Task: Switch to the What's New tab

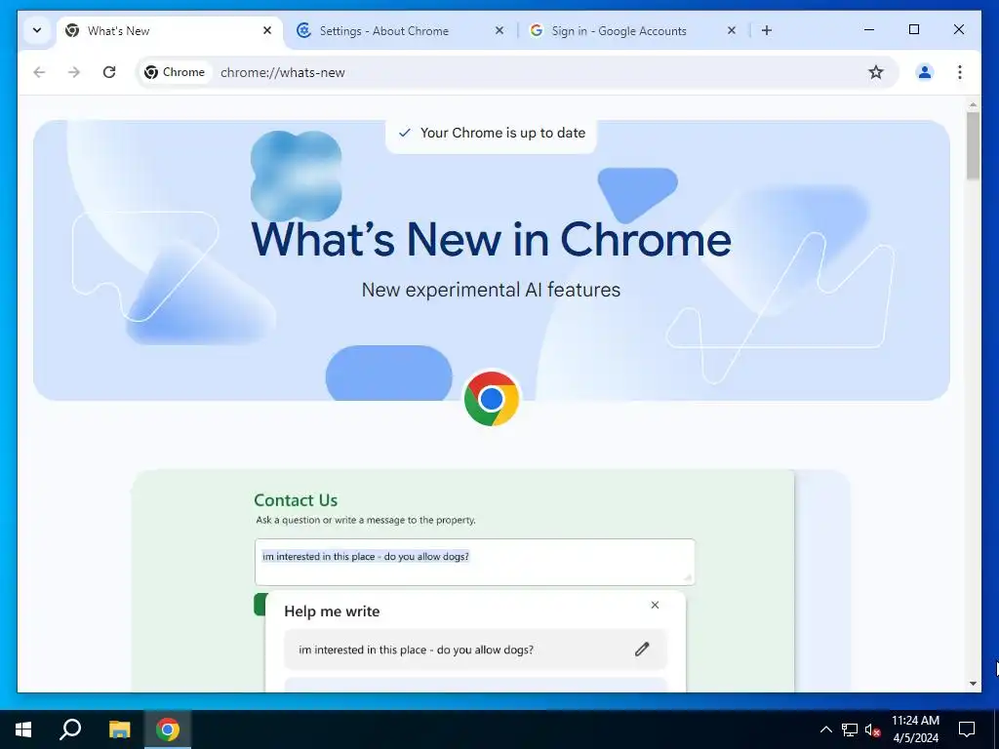Action: (x=170, y=30)
